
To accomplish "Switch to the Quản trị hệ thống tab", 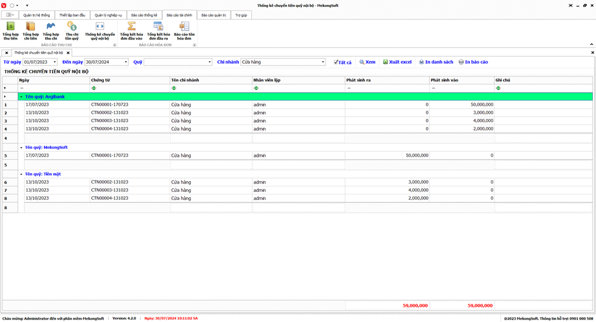I will tap(36, 15).
